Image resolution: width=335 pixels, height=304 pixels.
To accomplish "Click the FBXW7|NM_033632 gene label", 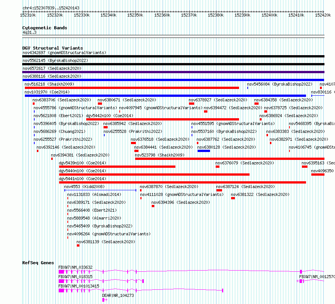I will (x=75, y=267).
